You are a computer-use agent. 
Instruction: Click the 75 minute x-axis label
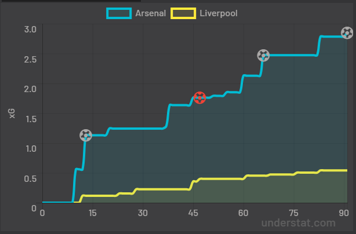pos(293,213)
